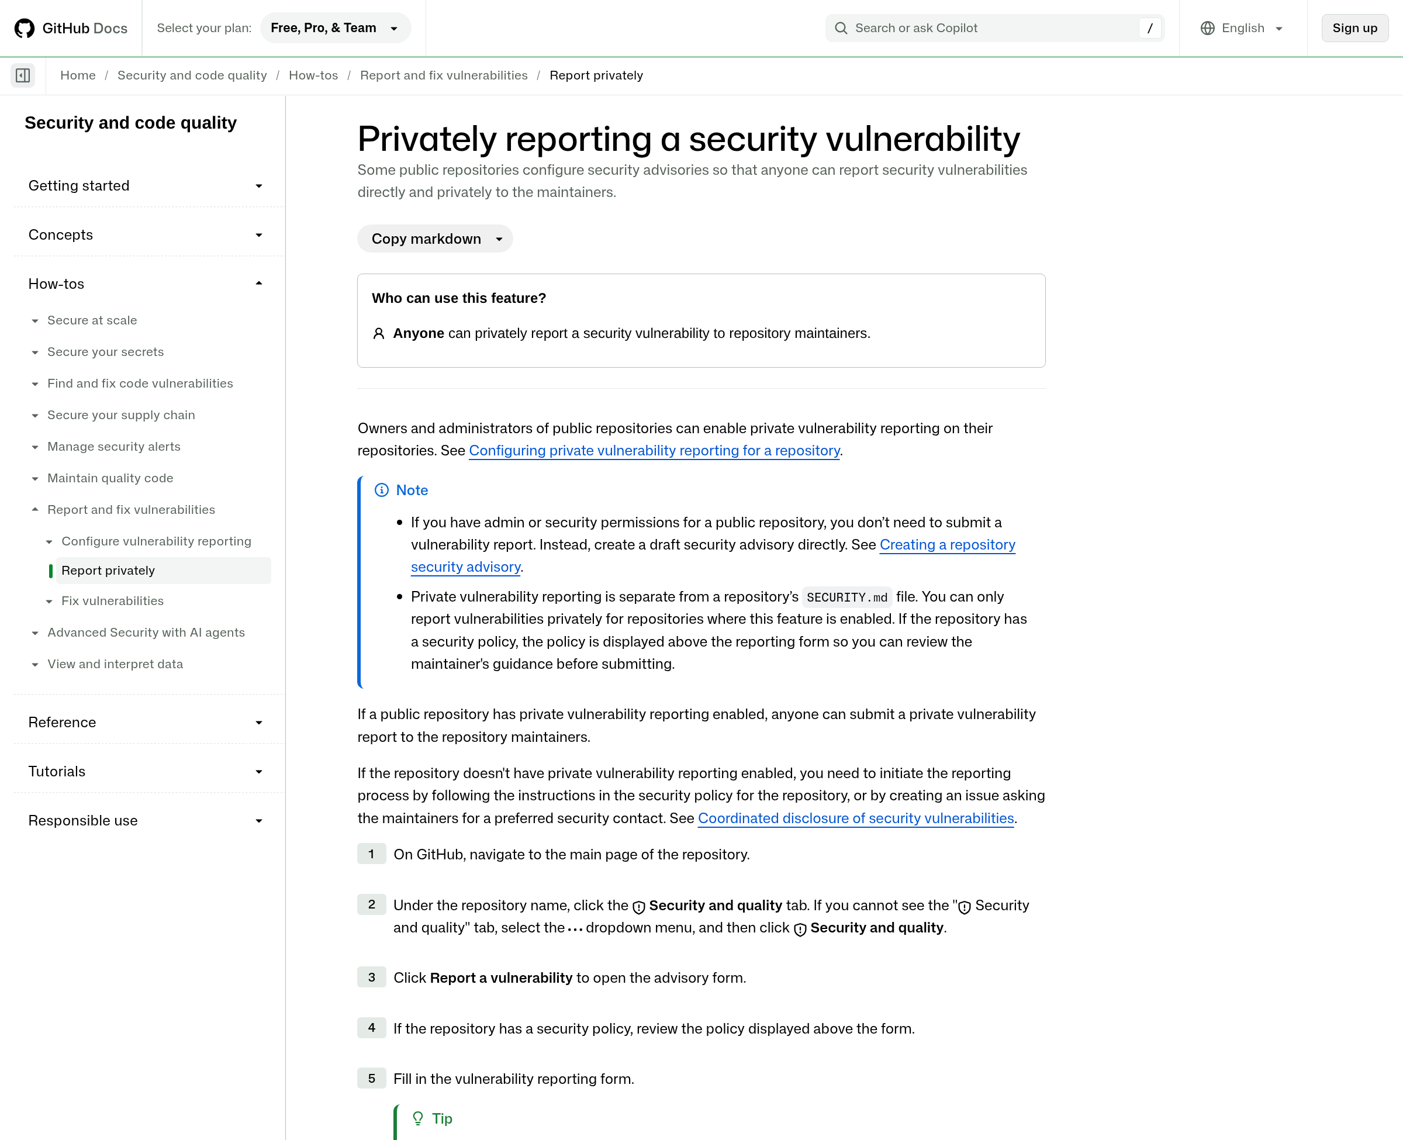Click the globe language icon

(x=1207, y=28)
